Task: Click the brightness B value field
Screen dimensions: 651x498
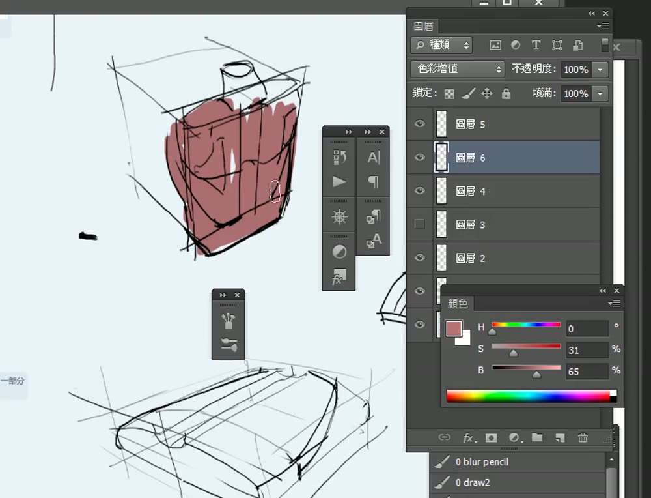Action: (587, 372)
